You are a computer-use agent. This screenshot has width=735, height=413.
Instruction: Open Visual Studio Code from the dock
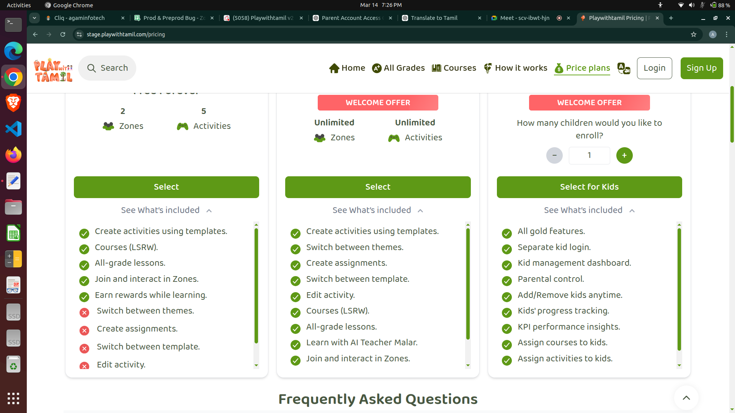pyautogui.click(x=13, y=129)
